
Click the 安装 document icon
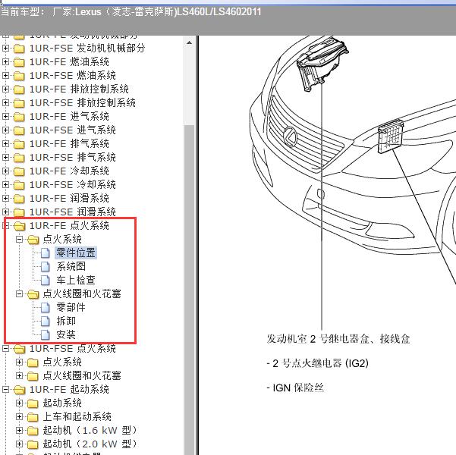(45, 335)
